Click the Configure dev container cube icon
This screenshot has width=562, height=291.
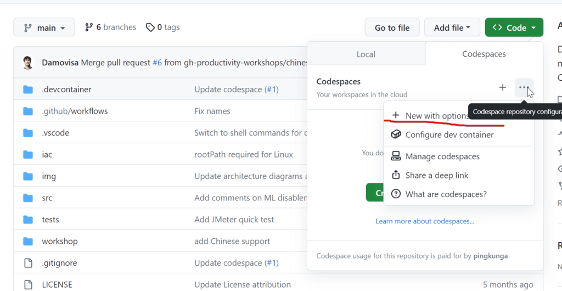point(396,135)
